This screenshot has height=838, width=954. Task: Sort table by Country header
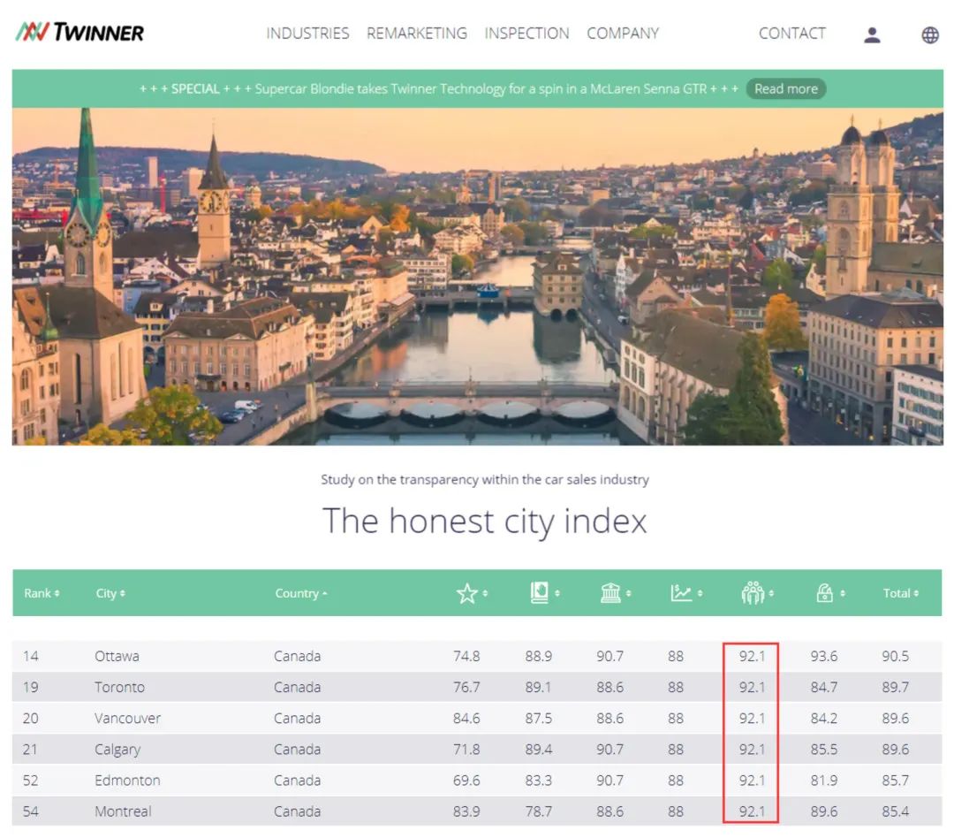300,593
